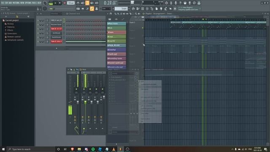The height and width of the screenshot is (152, 270).
Task: Click the Synthlead channel button
Action: [x=56, y=33]
